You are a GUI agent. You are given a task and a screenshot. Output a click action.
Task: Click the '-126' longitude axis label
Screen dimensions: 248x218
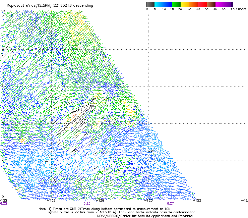click(x=149, y=201)
